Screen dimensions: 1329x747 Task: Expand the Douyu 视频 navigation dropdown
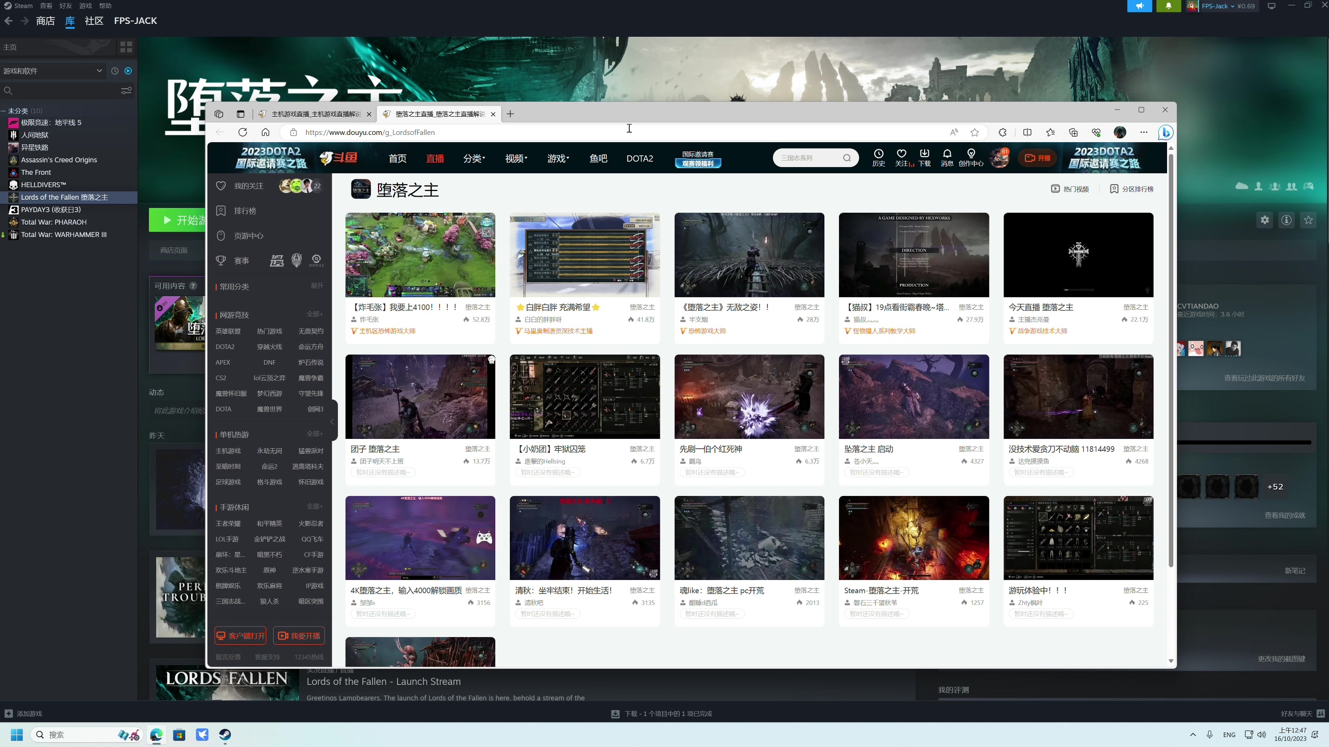point(516,158)
